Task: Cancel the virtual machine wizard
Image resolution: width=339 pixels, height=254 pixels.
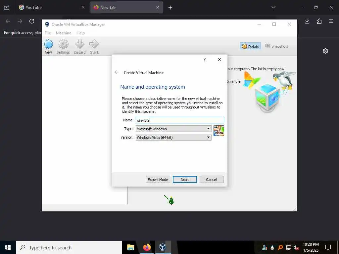Action: (211, 180)
